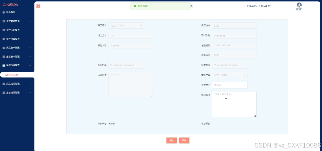Click the clock icon in 结束时间 field

pos(215,65)
